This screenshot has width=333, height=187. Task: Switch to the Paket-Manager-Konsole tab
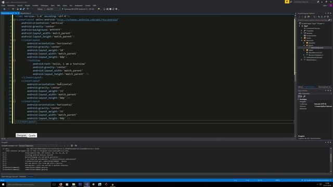(x=10, y=177)
